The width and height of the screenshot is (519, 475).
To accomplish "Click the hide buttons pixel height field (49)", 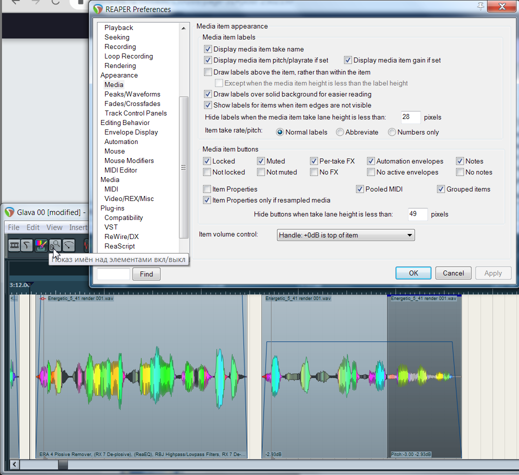I will click(417, 214).
